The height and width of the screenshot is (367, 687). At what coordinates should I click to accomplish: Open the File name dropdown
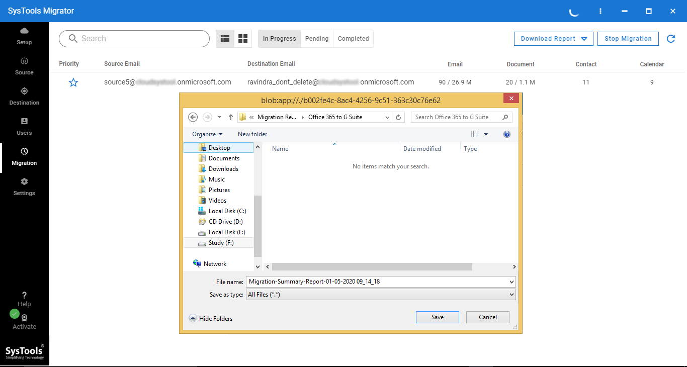click(x=512, y=282)
